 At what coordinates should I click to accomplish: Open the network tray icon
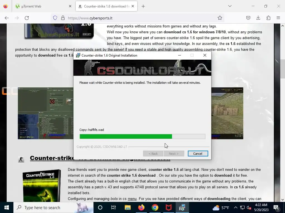[242, 207]
